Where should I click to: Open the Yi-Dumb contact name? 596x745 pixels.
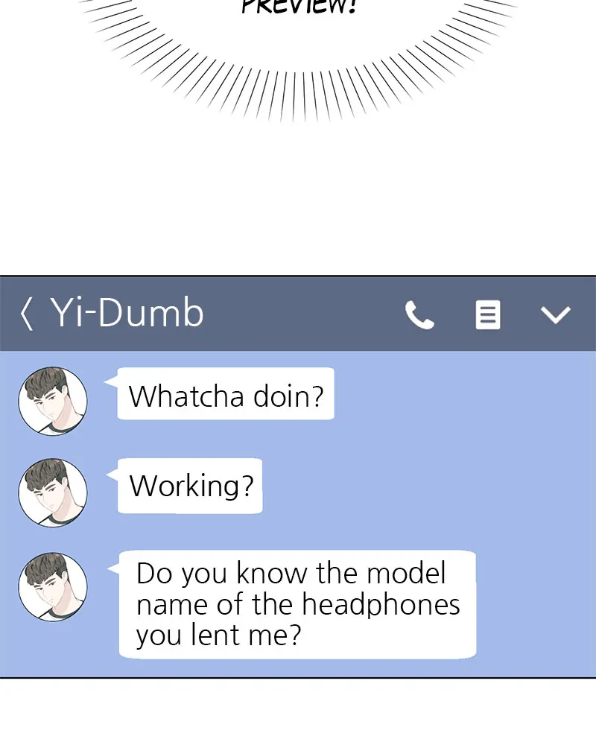(x=127, y=313)
